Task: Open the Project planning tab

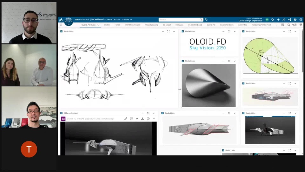Action: pos(152,25)
